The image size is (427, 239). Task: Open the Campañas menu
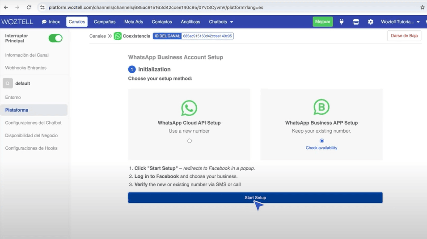pyautogui.click(x=105, y=22)
